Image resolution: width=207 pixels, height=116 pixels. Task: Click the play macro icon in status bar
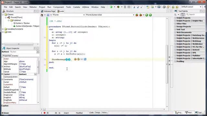tap(42, 113)
